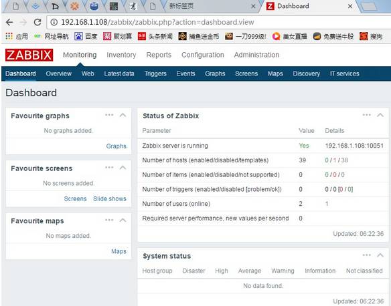
Task: Open the Inventory menu
Action: click(121, 55)
